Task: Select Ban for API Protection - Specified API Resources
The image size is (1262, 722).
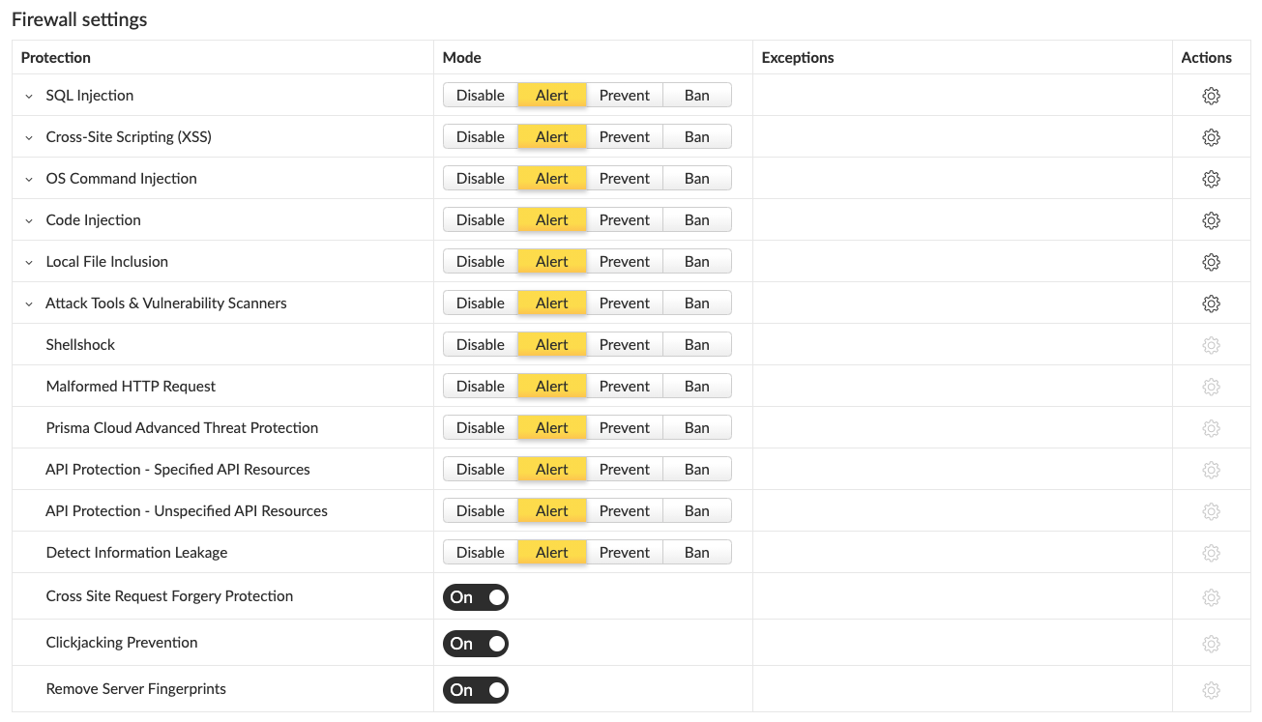Action: point(697,469)
